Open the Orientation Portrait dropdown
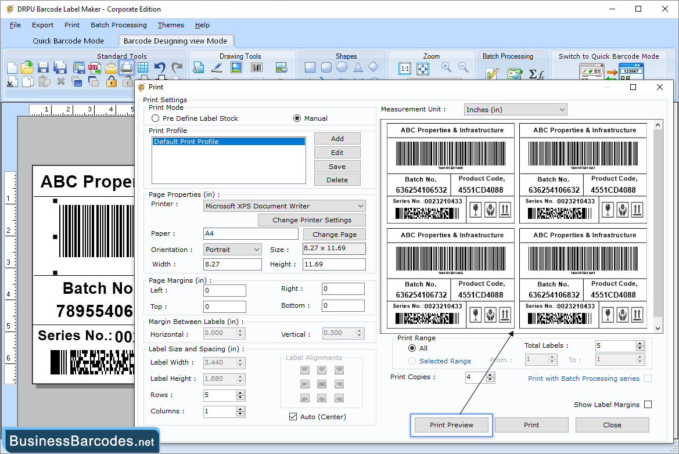This screenshot has width=679, height=454. tap(232, 249)
